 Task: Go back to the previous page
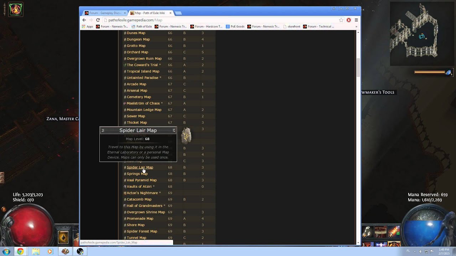(84, 20)
